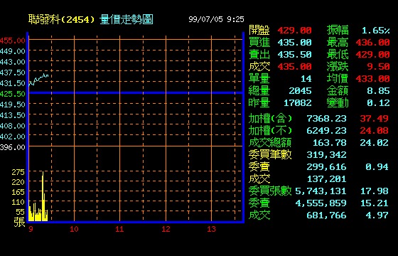Image resolution: width=398 pixels, height=256 pixels.
Task: Click the 振幅 value '1.65%'
Action: tap(376, 31)
